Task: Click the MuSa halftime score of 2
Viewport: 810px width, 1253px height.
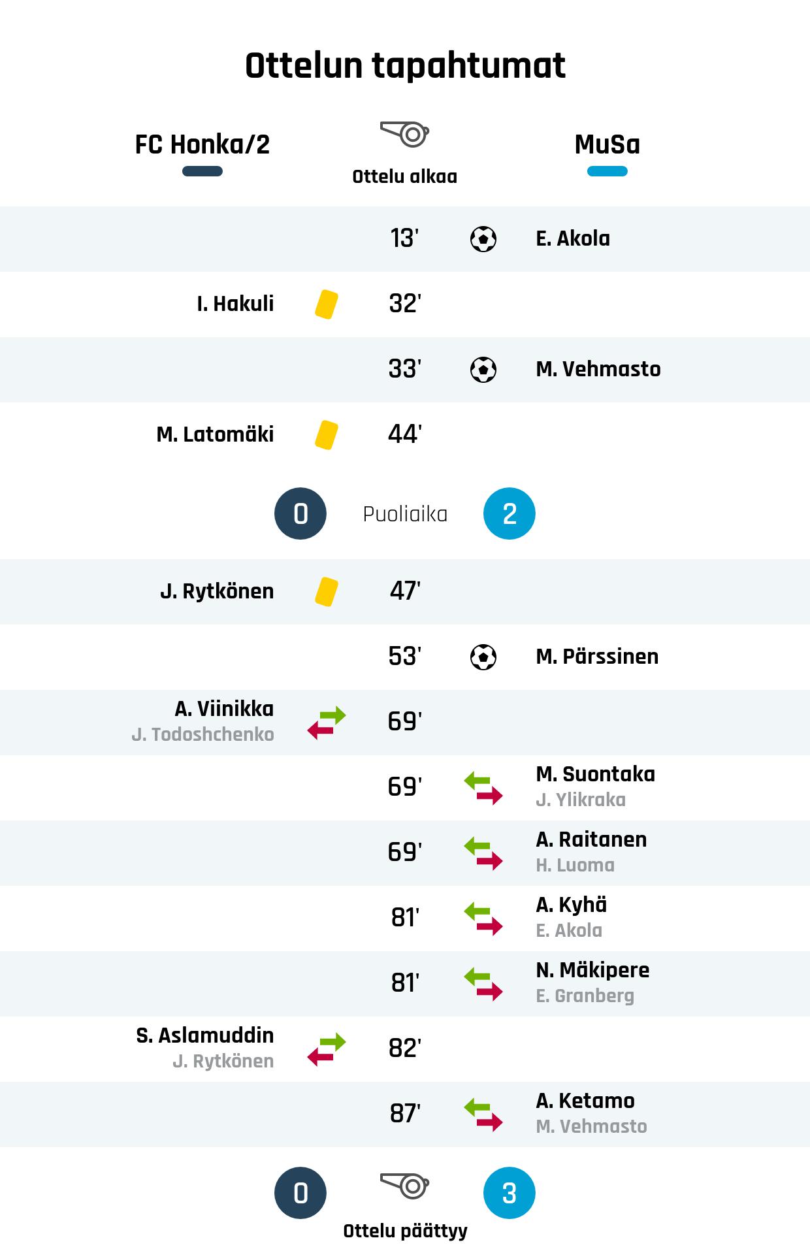Action: pos(509,513)
